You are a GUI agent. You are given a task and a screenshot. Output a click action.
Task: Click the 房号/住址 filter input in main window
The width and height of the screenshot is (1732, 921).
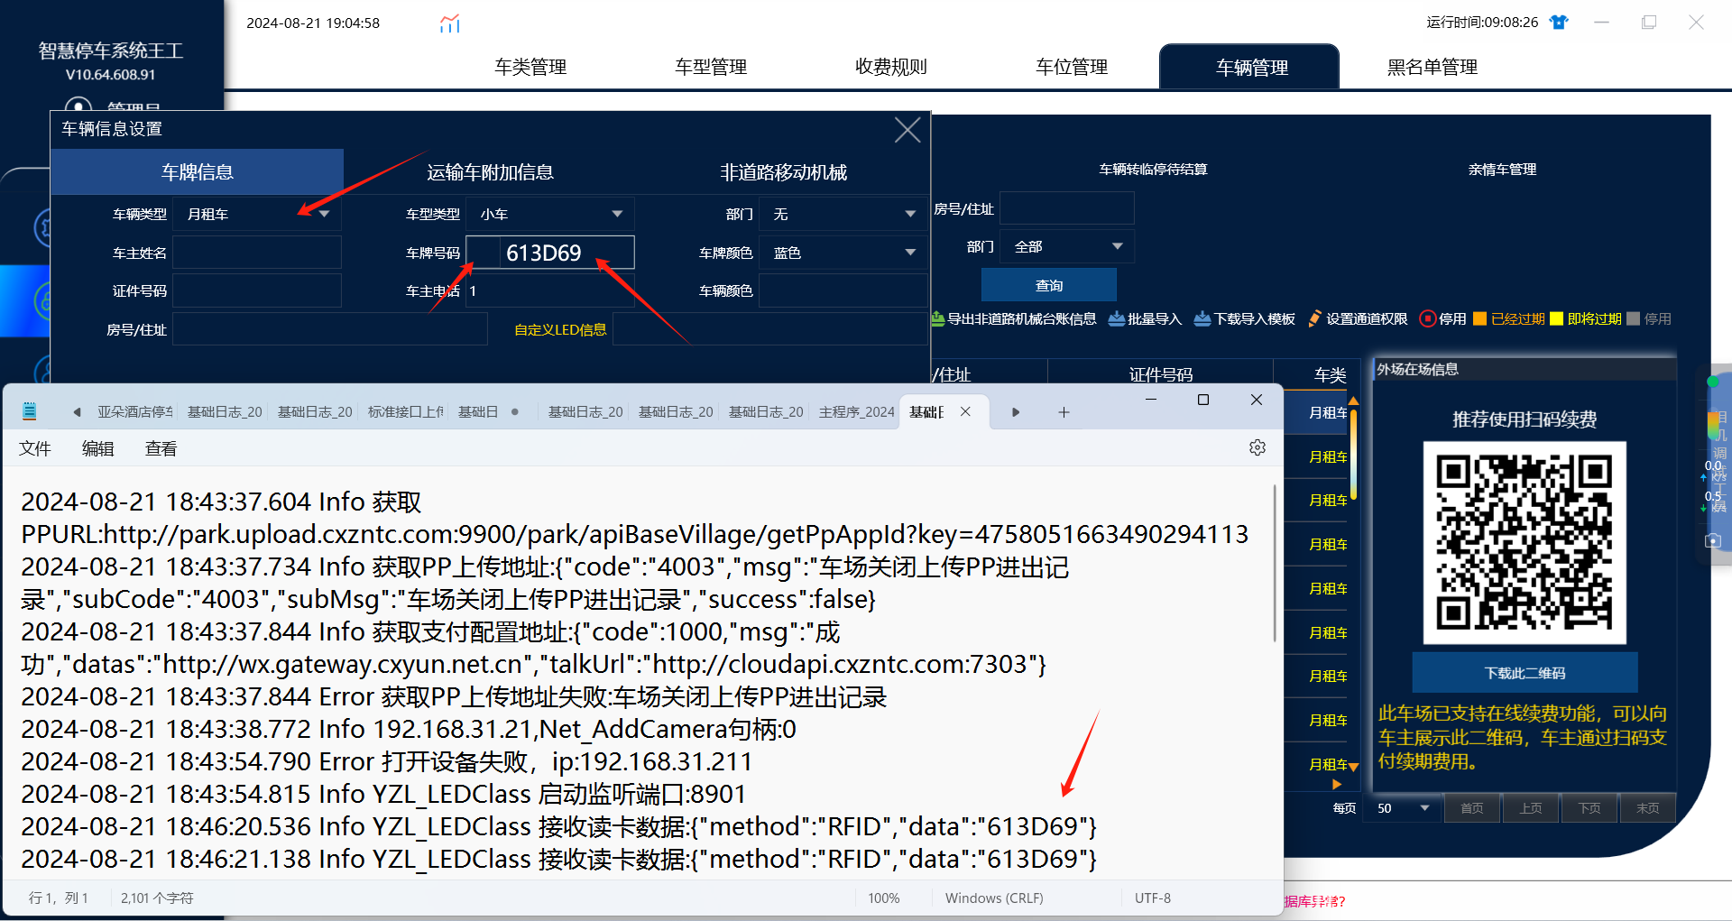point(1067,208)
